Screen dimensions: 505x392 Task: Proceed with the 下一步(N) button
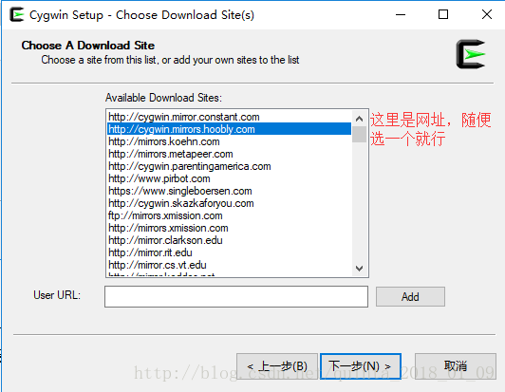(x=361, y=366)
